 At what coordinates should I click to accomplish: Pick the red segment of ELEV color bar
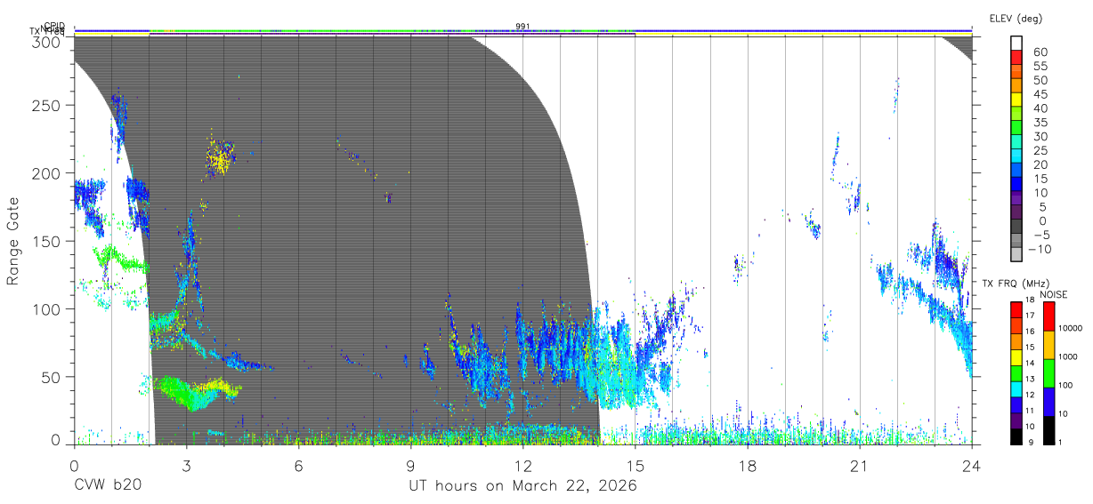pos(1016,57)
